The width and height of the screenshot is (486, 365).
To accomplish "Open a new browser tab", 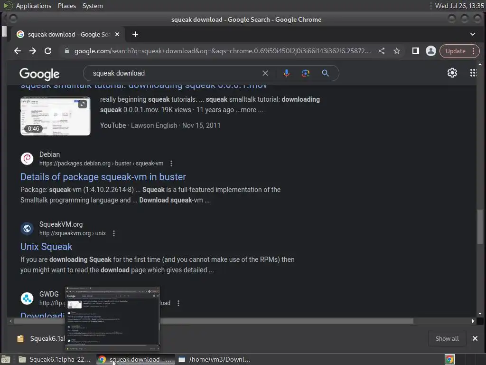I will click(x=135, y=34).
